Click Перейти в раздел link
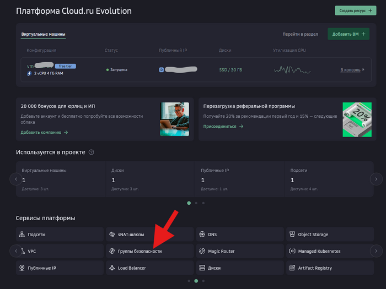This screenshot has width=386, height=289. pyautogui.click(x=300, y=34)
